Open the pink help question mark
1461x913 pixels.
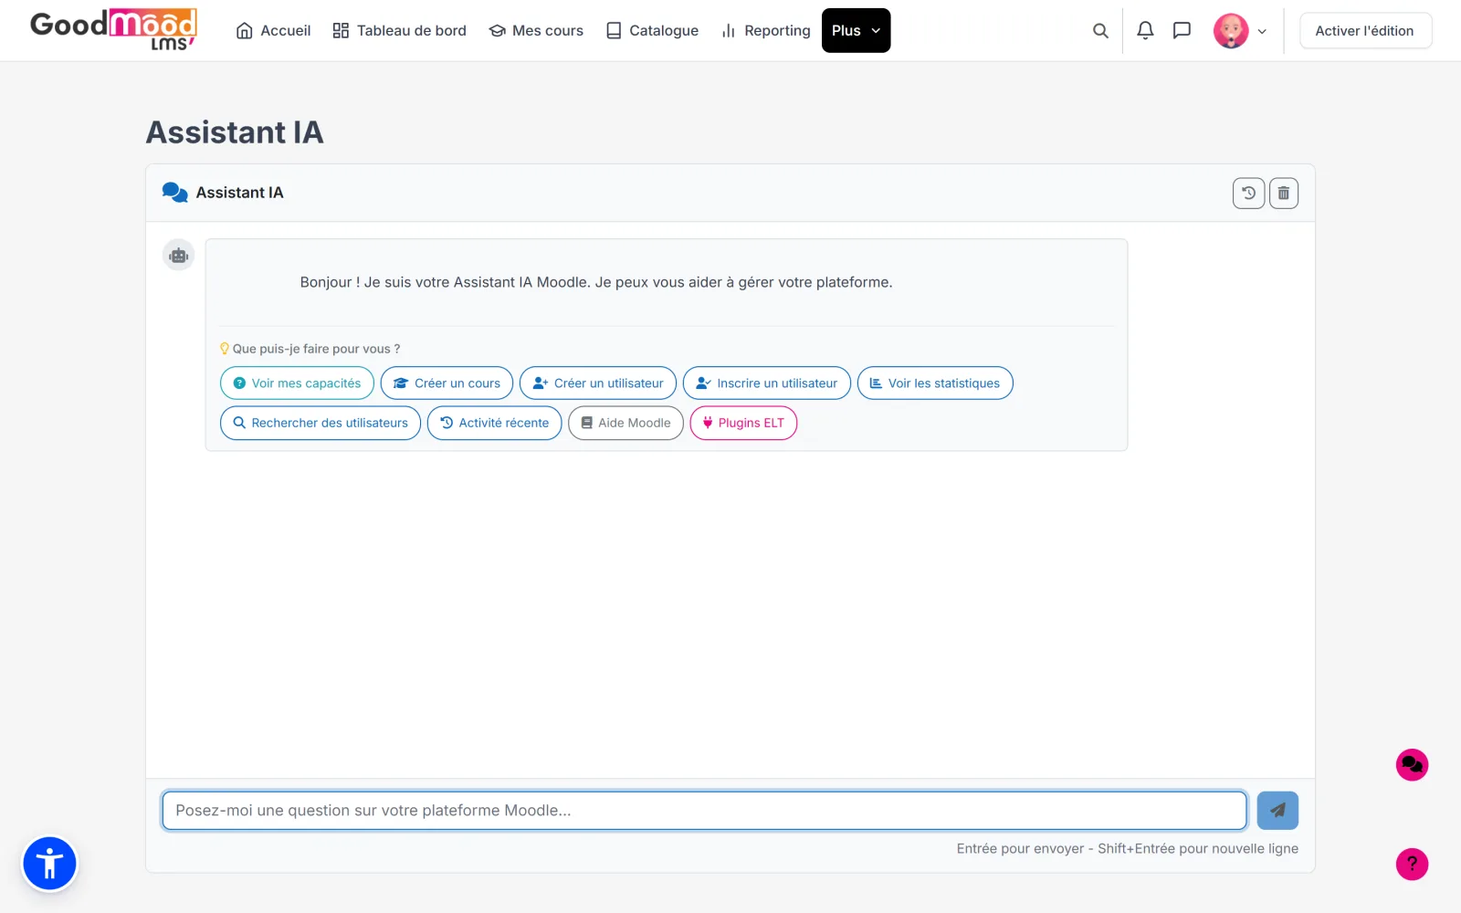(1412, 864)
